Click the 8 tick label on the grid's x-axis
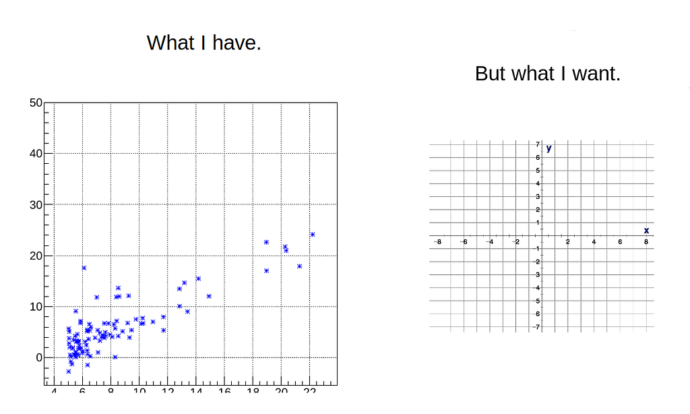 click(646, 241)
